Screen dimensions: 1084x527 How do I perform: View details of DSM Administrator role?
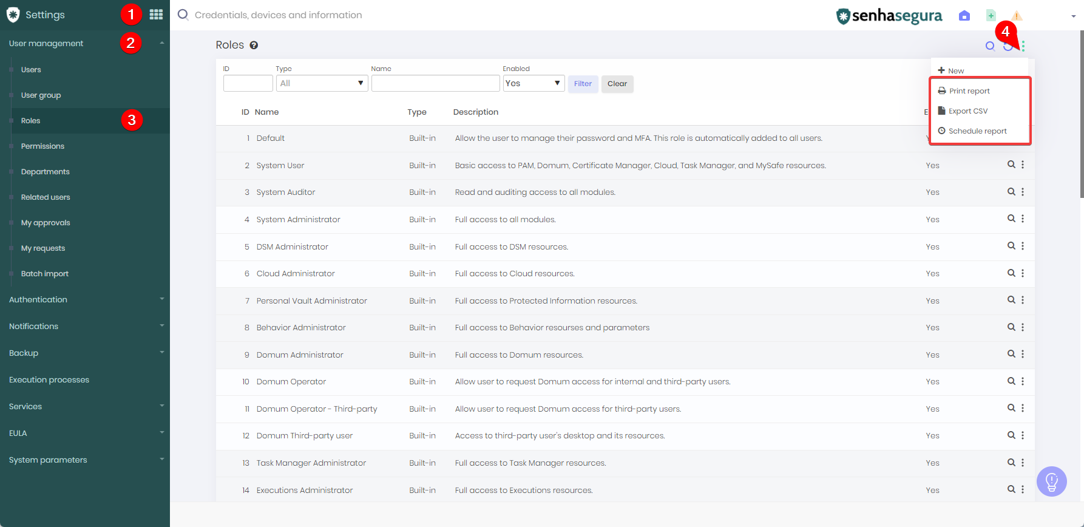point(1011,246)
